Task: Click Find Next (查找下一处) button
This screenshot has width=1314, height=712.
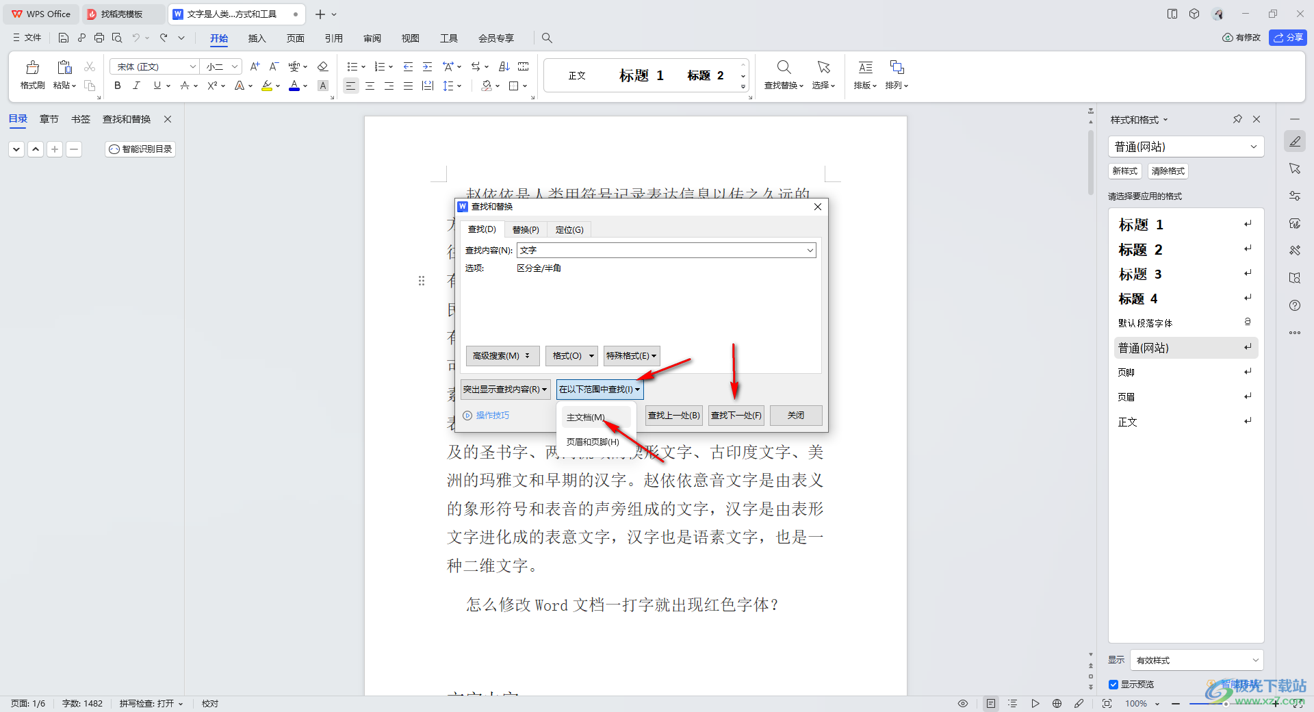Action: (x=736, y=416)
